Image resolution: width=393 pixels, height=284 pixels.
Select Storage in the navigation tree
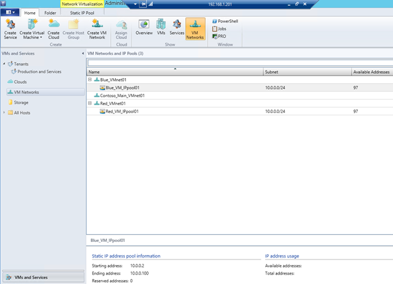coord(18,103)
